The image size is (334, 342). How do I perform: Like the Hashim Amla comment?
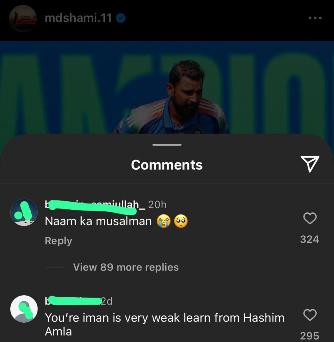pos(310,315)
